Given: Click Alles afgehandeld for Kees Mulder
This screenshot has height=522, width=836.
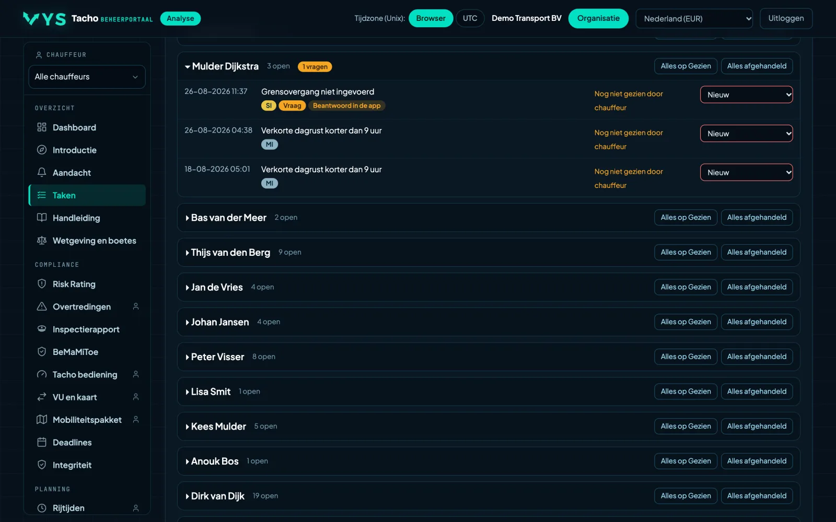Looking at the screenshot, I should pyautogui.click(x=757, y=426).
